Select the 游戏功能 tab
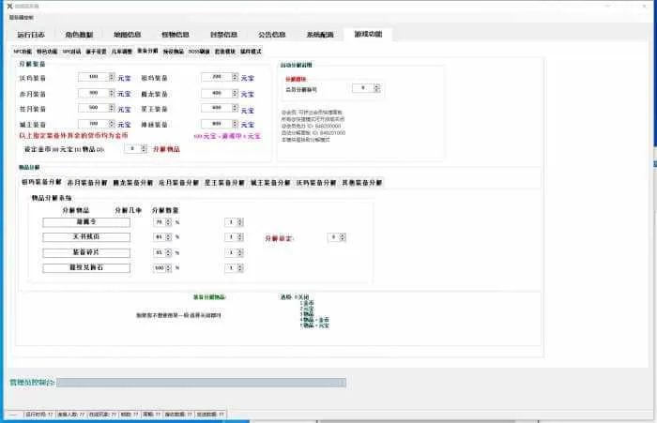This screenshot has width=657, height=423. click(x=368, y=34)
